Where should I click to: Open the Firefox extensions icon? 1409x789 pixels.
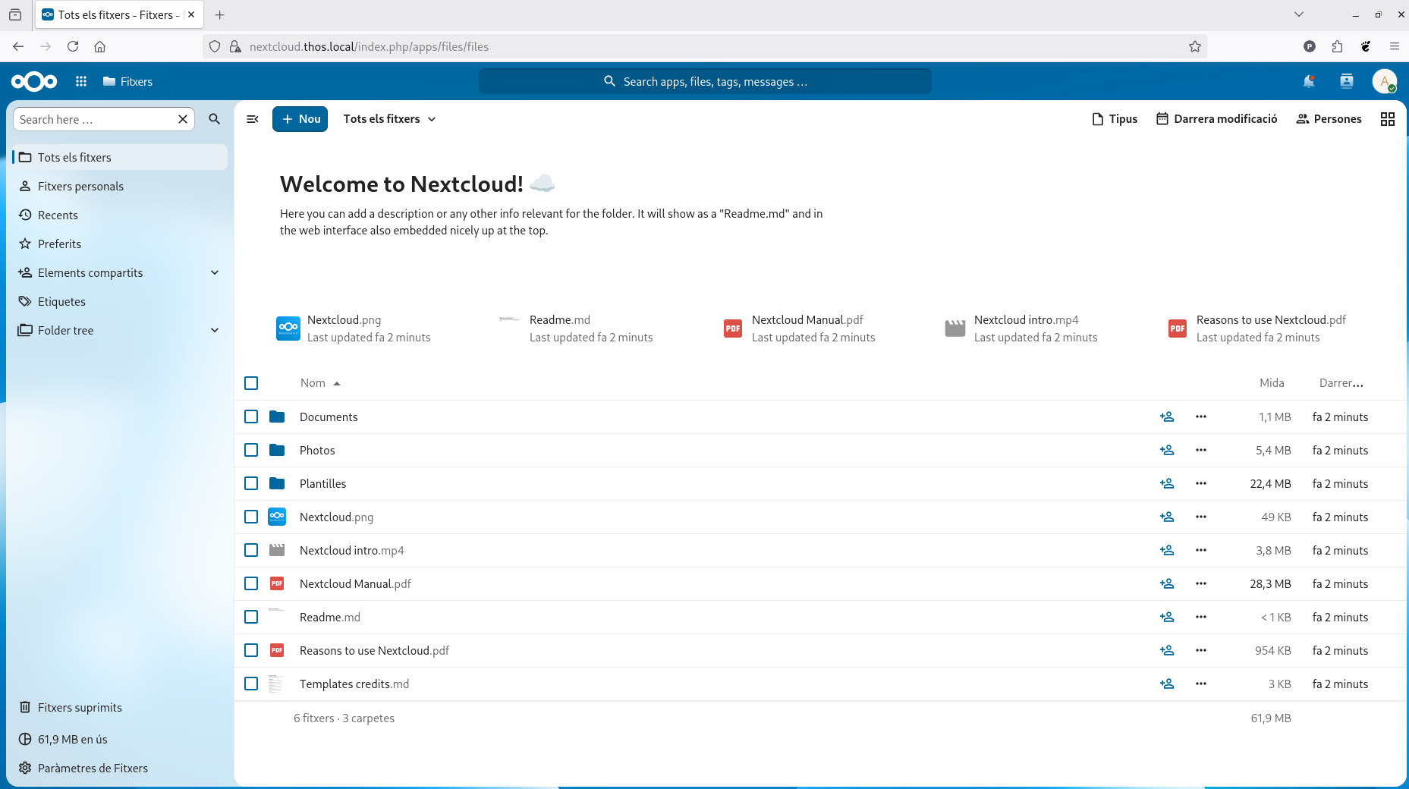pyautogui.click(x=1338, y=46)
